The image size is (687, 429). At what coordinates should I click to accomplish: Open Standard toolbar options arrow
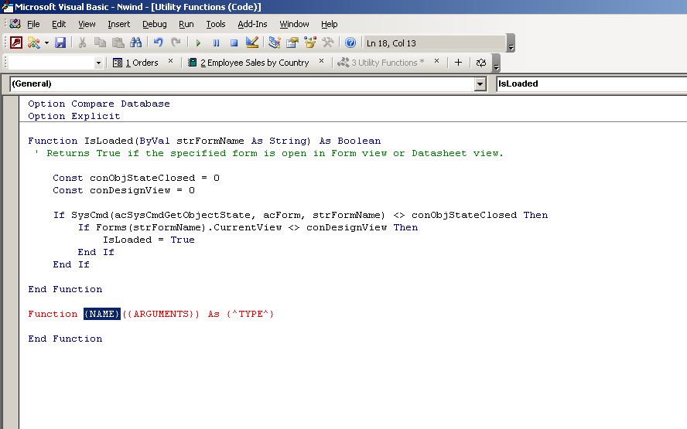pyautogui.click(x=511, y=43)
